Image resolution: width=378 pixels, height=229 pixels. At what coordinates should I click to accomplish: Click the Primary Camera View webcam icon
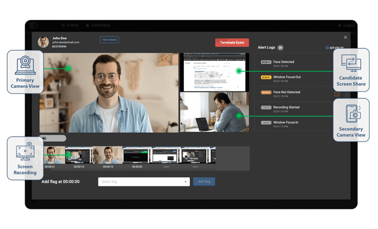click(26, 65)
